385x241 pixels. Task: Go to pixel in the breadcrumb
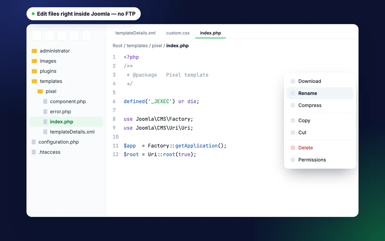[x=157, y=46]
